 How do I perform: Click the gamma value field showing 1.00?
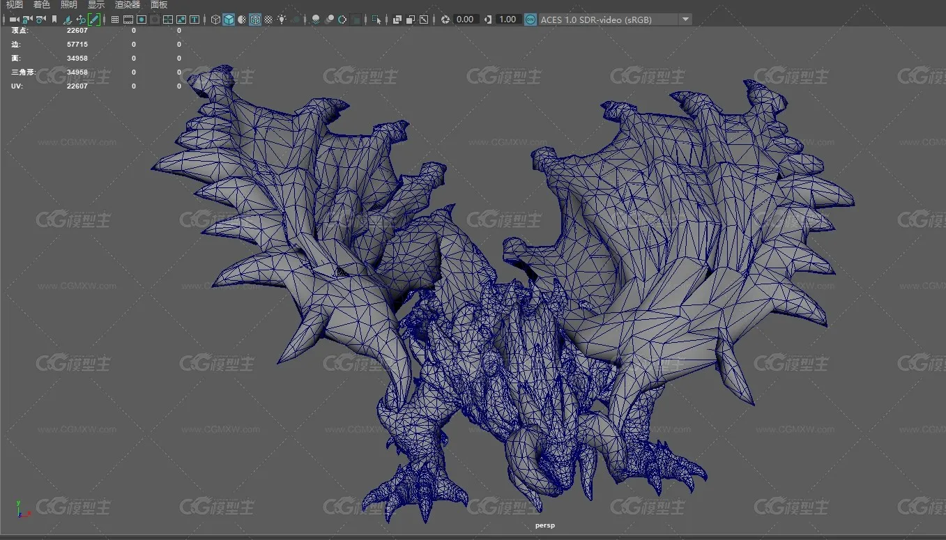point(508,20)
